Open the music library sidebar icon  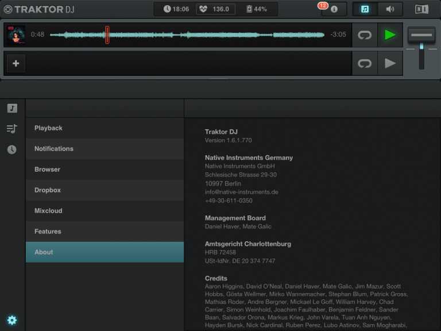[12, 109]
